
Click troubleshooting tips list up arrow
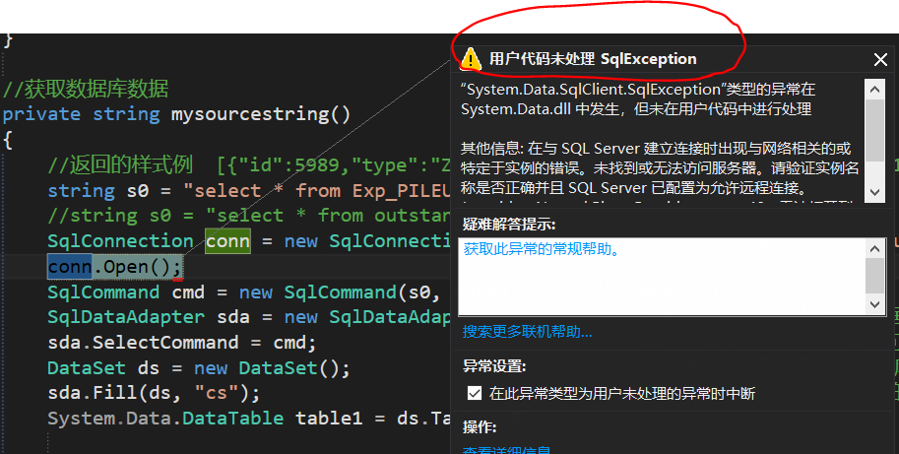874,248
